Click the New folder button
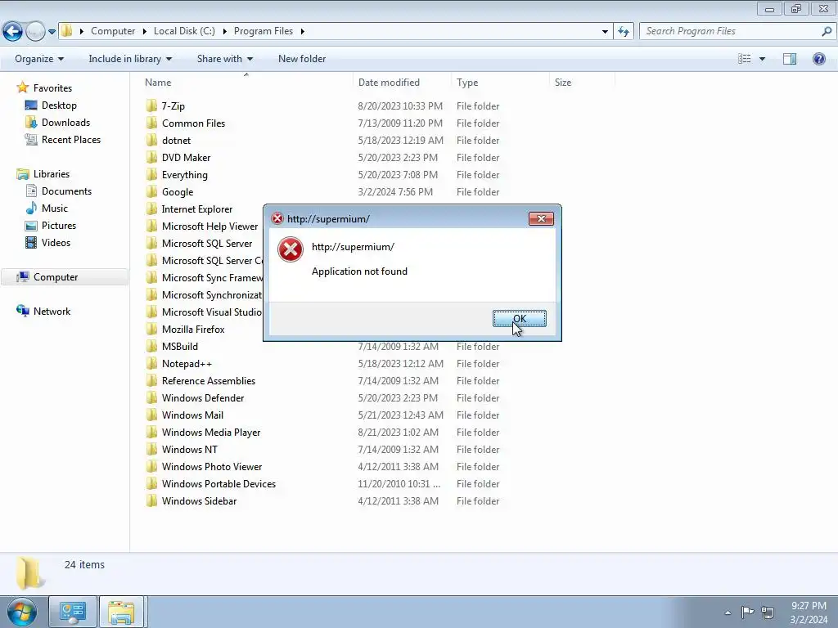 (x=302, y=59)
